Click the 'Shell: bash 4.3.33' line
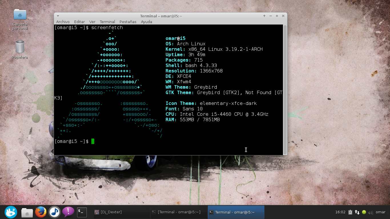 (x=191, y=66)
